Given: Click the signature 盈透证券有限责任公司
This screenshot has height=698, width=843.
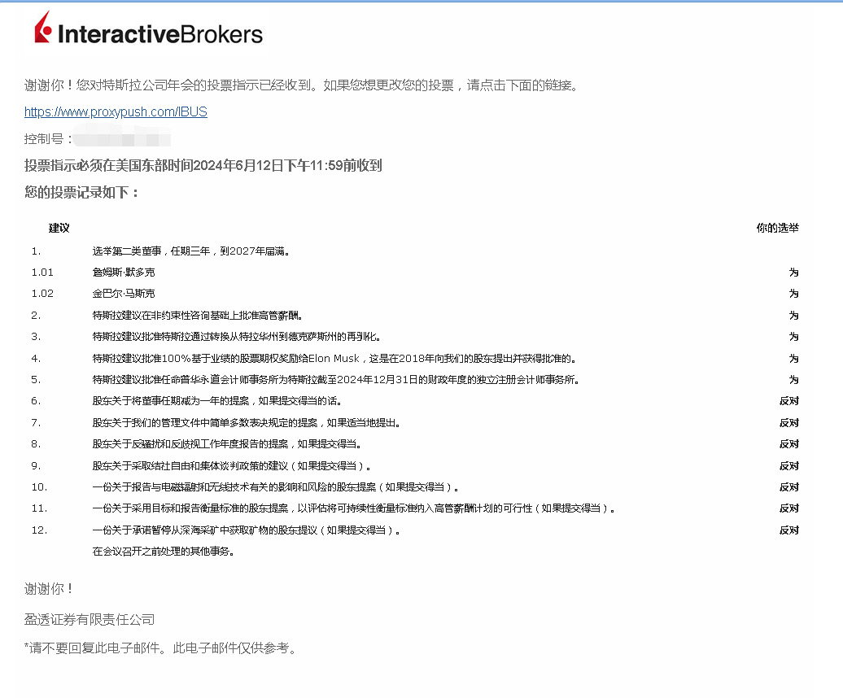Looking at the screenshot, I should [90, 620].
